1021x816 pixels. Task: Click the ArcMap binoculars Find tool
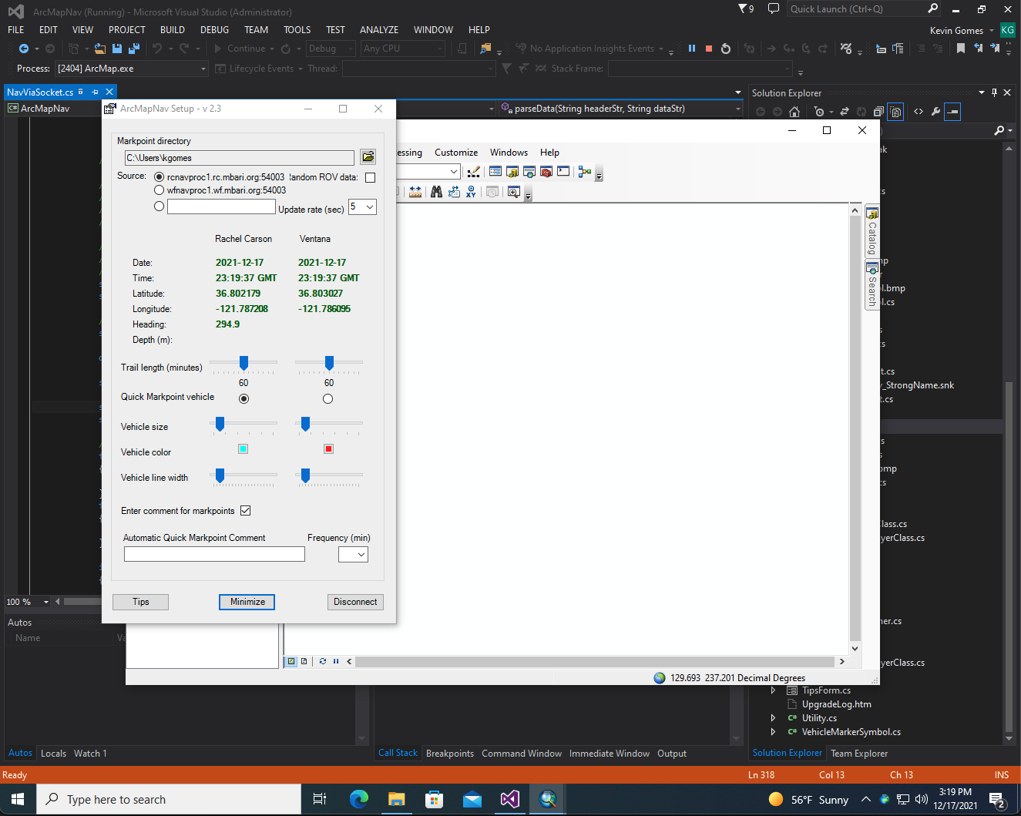437,192
